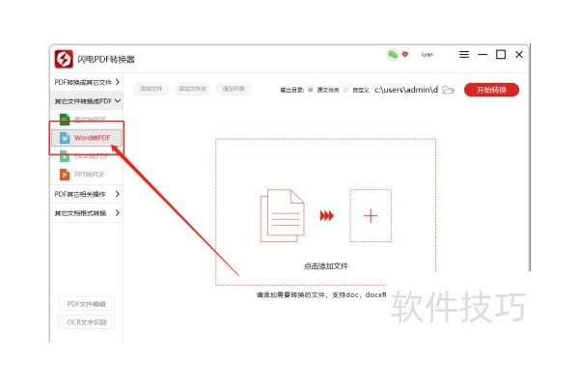579x386 pixels.
Task: Open the Lyan user account
Action: (427, 55)
